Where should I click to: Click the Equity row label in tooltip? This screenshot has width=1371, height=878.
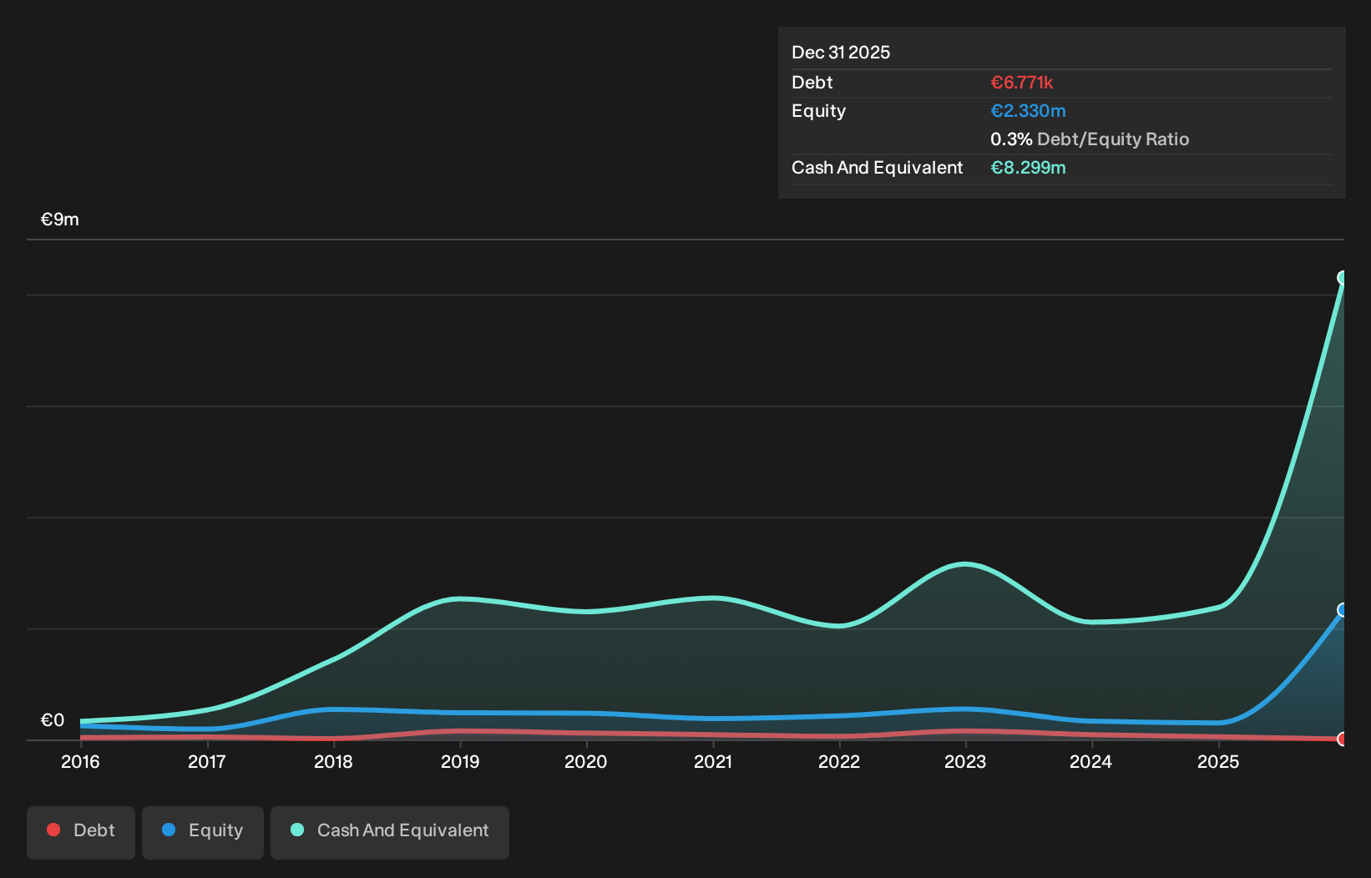[819, 111]
